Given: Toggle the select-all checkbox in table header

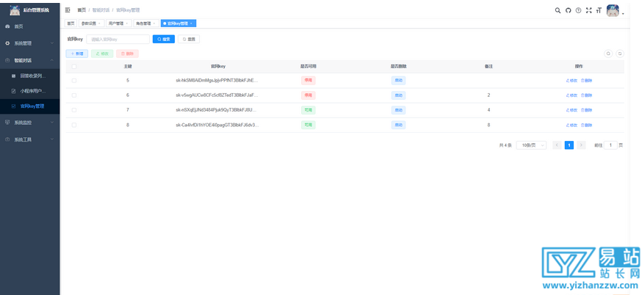Looking at the screenshot, I should tap(73, 66).
